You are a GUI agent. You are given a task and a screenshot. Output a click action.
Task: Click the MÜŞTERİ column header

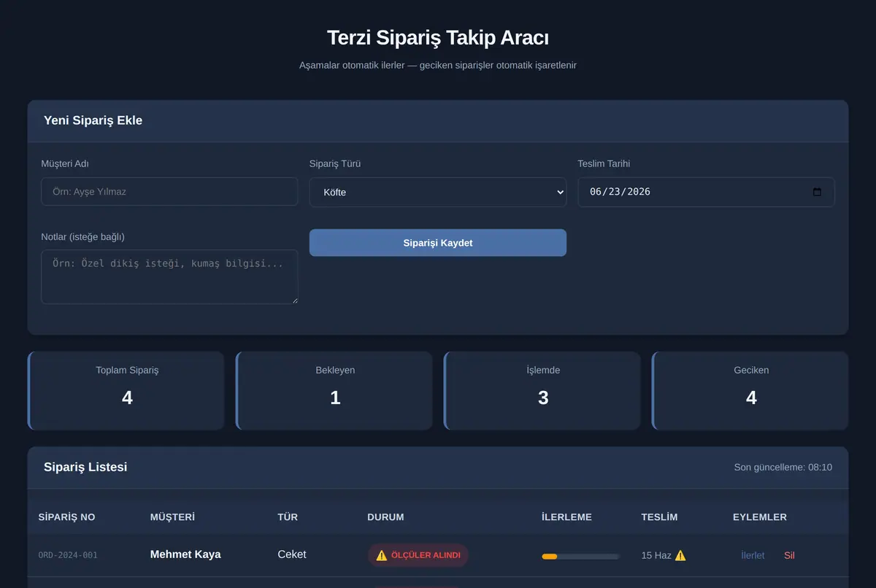point(172,517)
